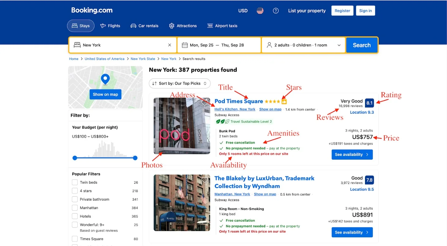Save The Blakely with the heart icon

205,180
